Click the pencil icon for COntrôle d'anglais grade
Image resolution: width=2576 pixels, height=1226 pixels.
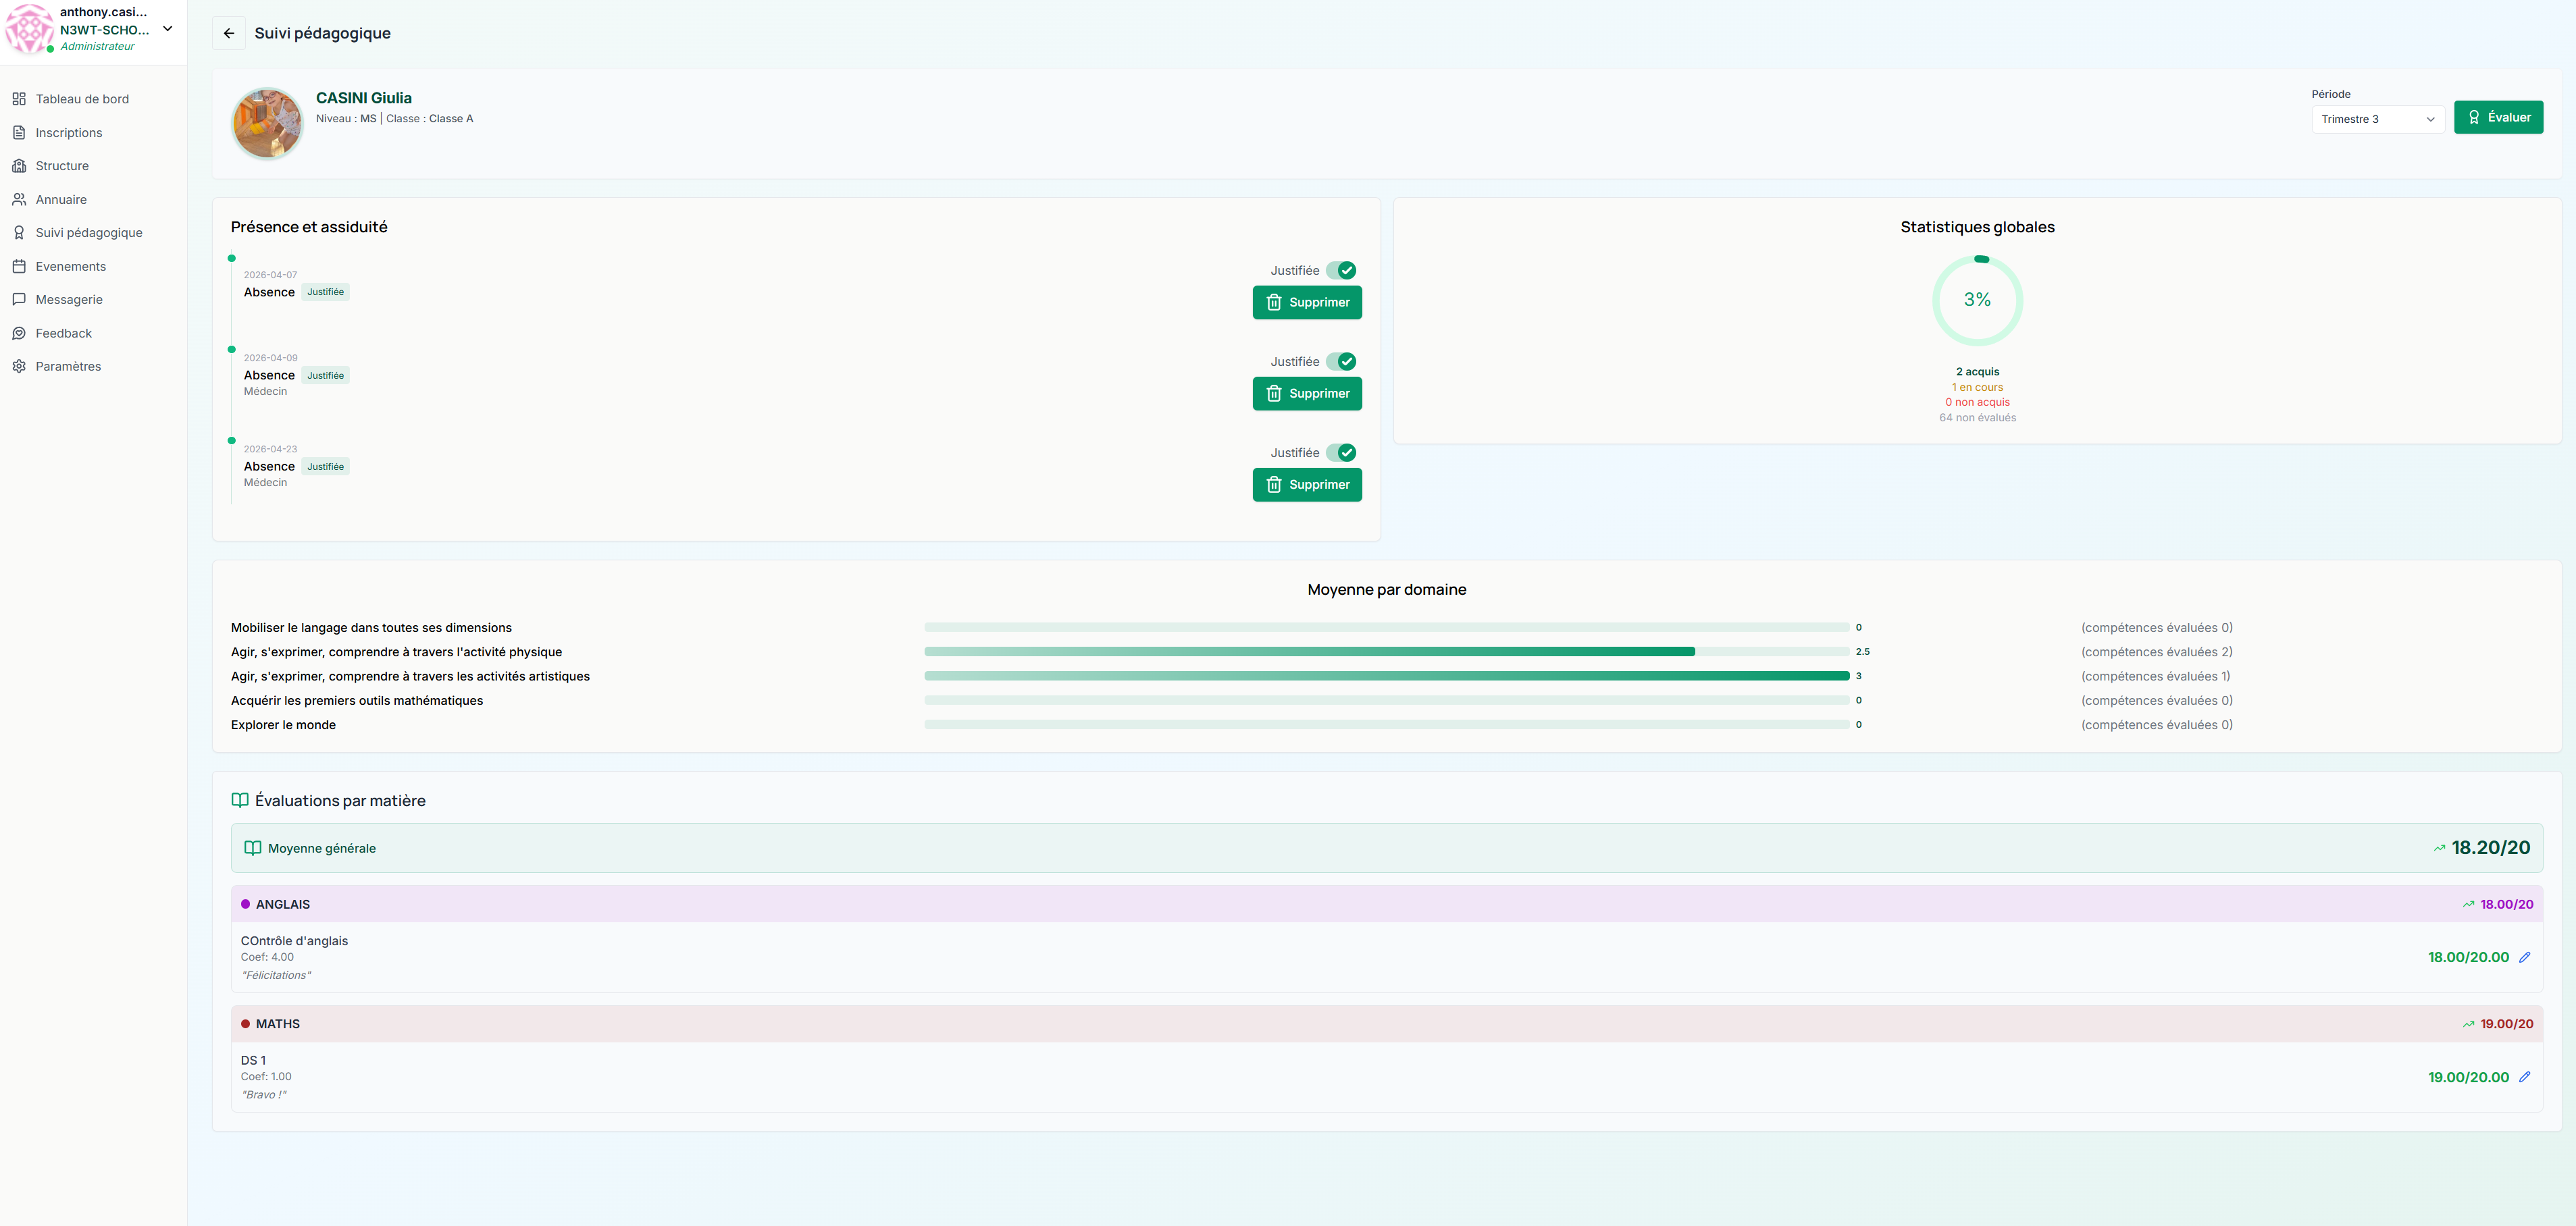(2524, 957)
